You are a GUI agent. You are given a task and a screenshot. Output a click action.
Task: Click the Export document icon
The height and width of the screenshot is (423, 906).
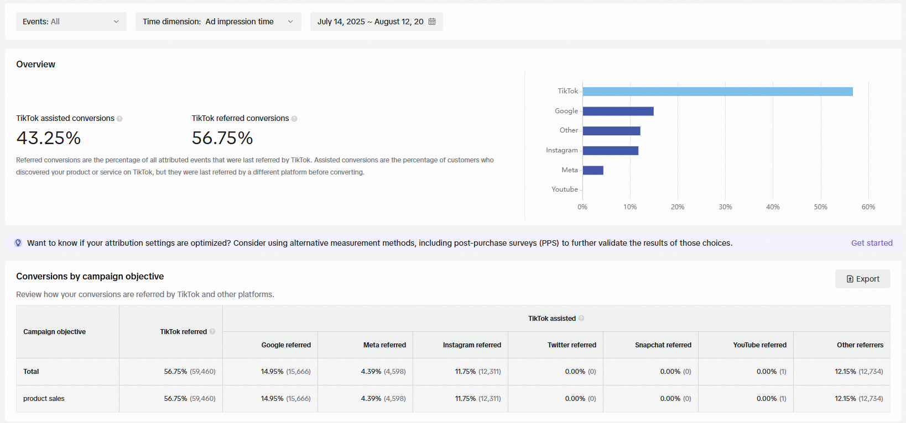(850, 279)
